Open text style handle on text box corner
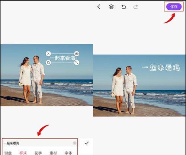This screenshot has height=155, width=186. click(77, 54)
